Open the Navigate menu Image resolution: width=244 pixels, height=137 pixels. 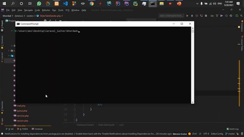click(x=29, y=10)
